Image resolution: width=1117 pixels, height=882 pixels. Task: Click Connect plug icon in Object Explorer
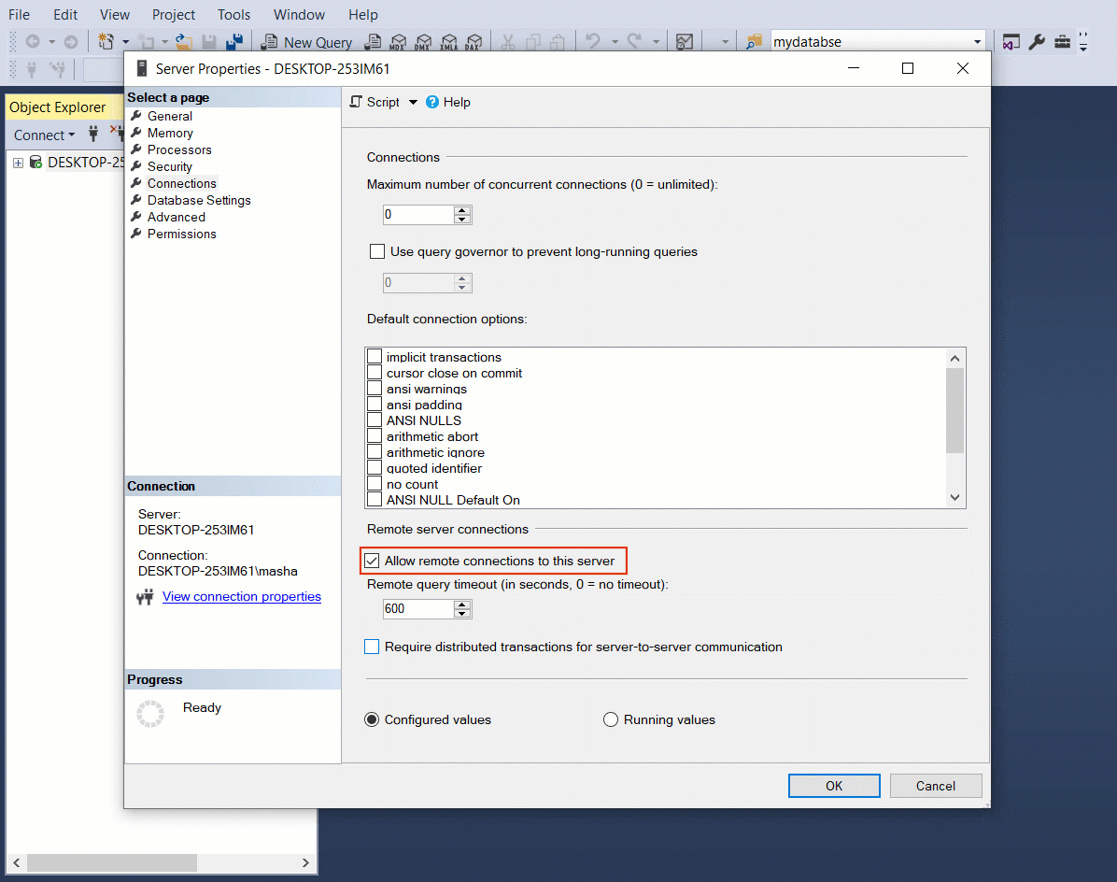[x=93, y=135]
